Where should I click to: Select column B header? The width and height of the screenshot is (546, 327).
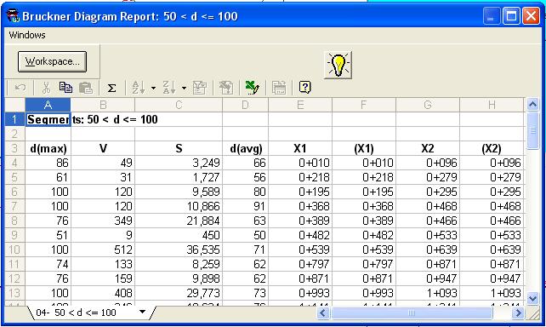(x=103, y=105)
